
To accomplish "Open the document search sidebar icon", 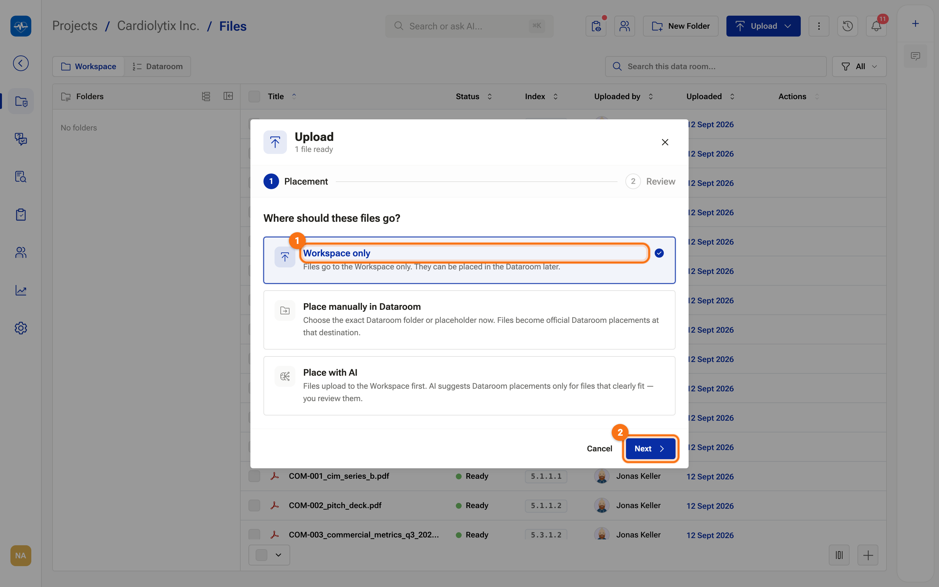I will pos(21,177).
